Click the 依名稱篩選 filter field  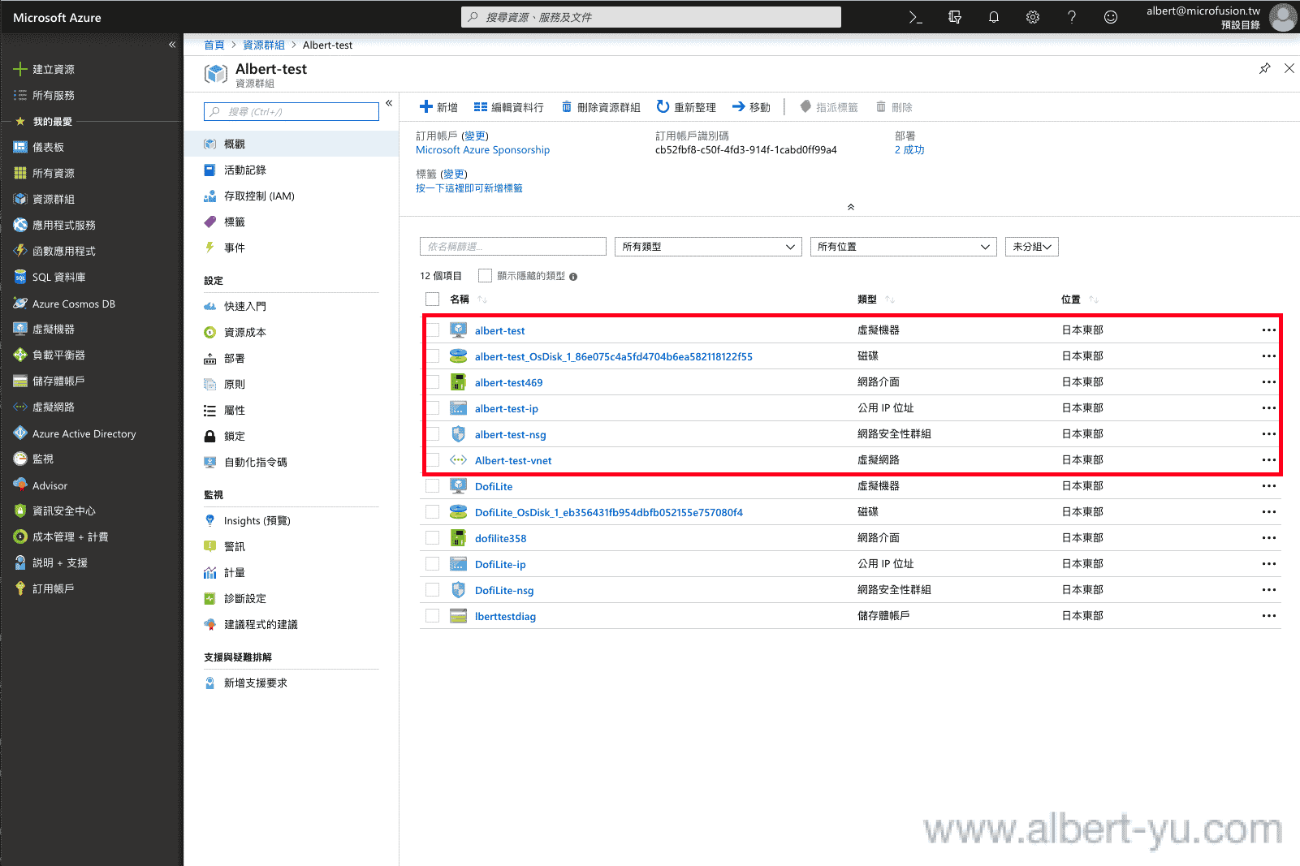513,247
